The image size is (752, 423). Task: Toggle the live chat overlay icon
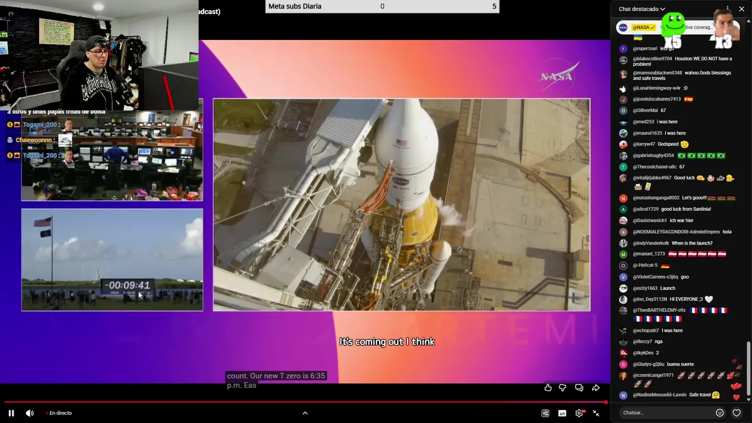tap(579, 388)
